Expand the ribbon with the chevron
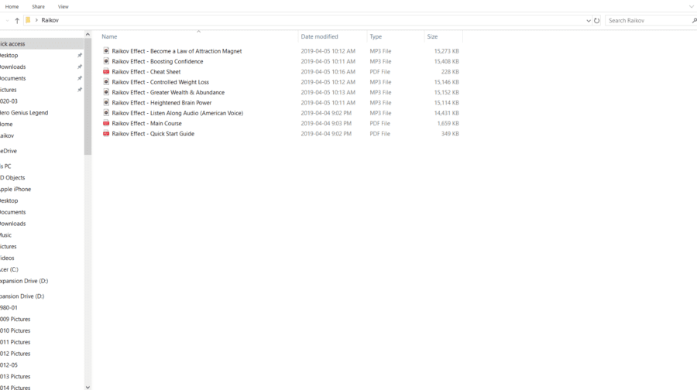Screen dimensions: 697x390 pyautogui.click(x=692, y=7)
